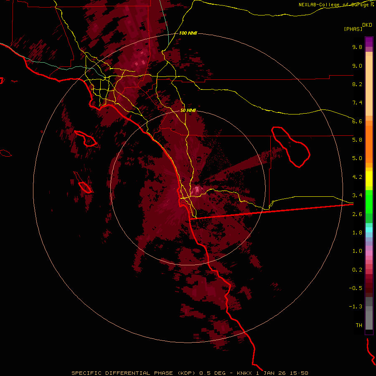Click the 1.0 scale label
The height and width of the screenshot is (376, 376).
pyautogui.click(x=357, y=251)
